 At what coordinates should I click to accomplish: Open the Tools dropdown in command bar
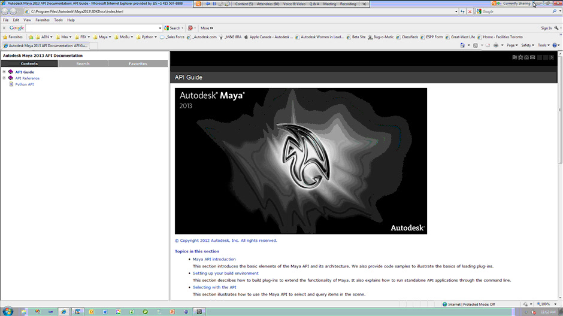(x=544, y=45)
